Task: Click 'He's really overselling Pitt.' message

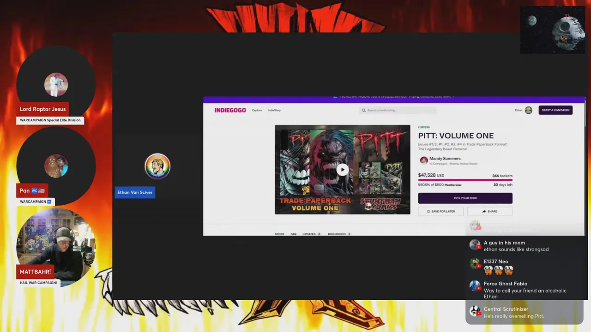Action: (x=514, y=316)
